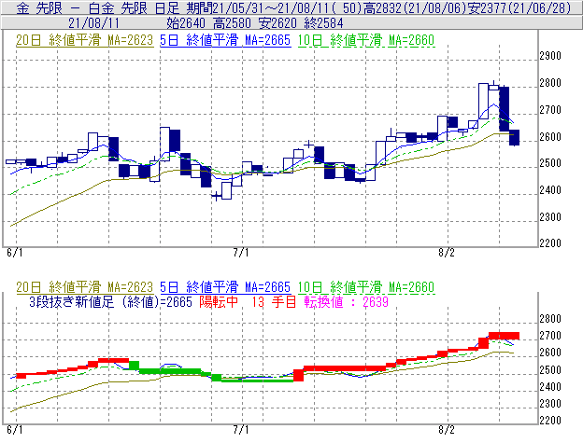Click the 10日 終値平滑 MA=2660 legend in upper chart
Image resolution: width=583 pixels, height=443 pixels.
[366, 40]
